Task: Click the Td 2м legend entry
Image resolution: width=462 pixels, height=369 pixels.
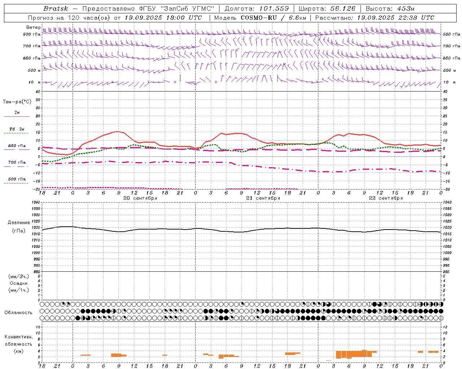Action: click(17, 129)
